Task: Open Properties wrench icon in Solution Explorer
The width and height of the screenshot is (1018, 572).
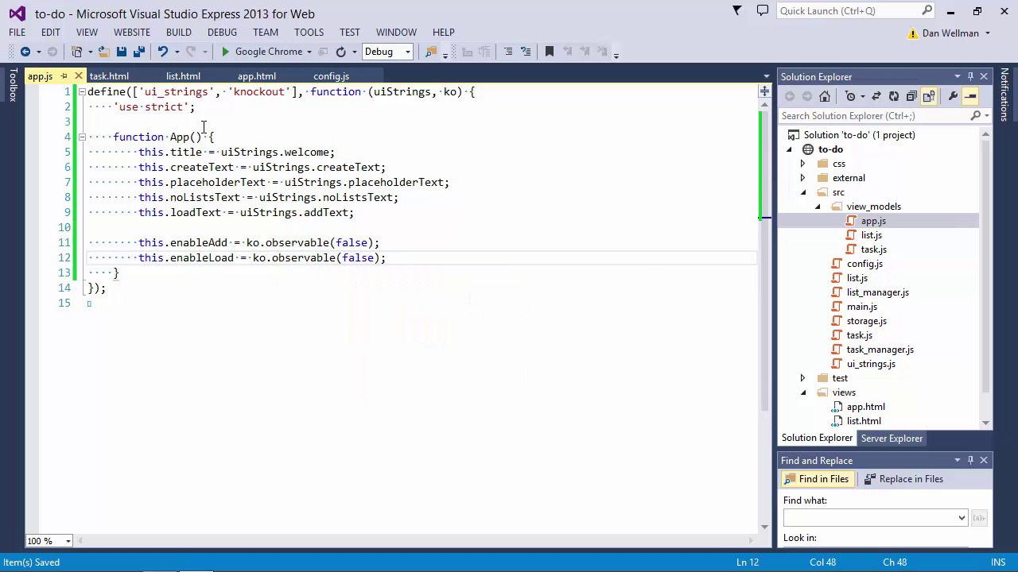Action: pyautogui.click(x=953, y=96)
